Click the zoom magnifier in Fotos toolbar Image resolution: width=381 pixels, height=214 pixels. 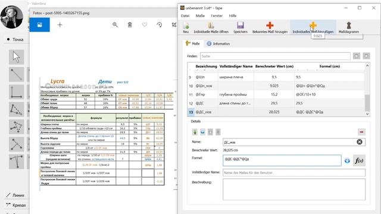pos(115,25)
